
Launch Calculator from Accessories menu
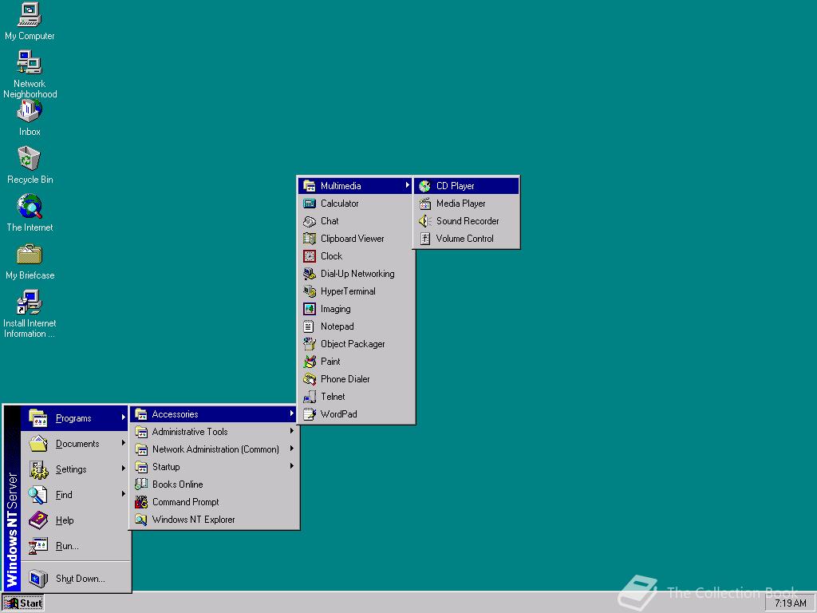(x=356, y=204)
